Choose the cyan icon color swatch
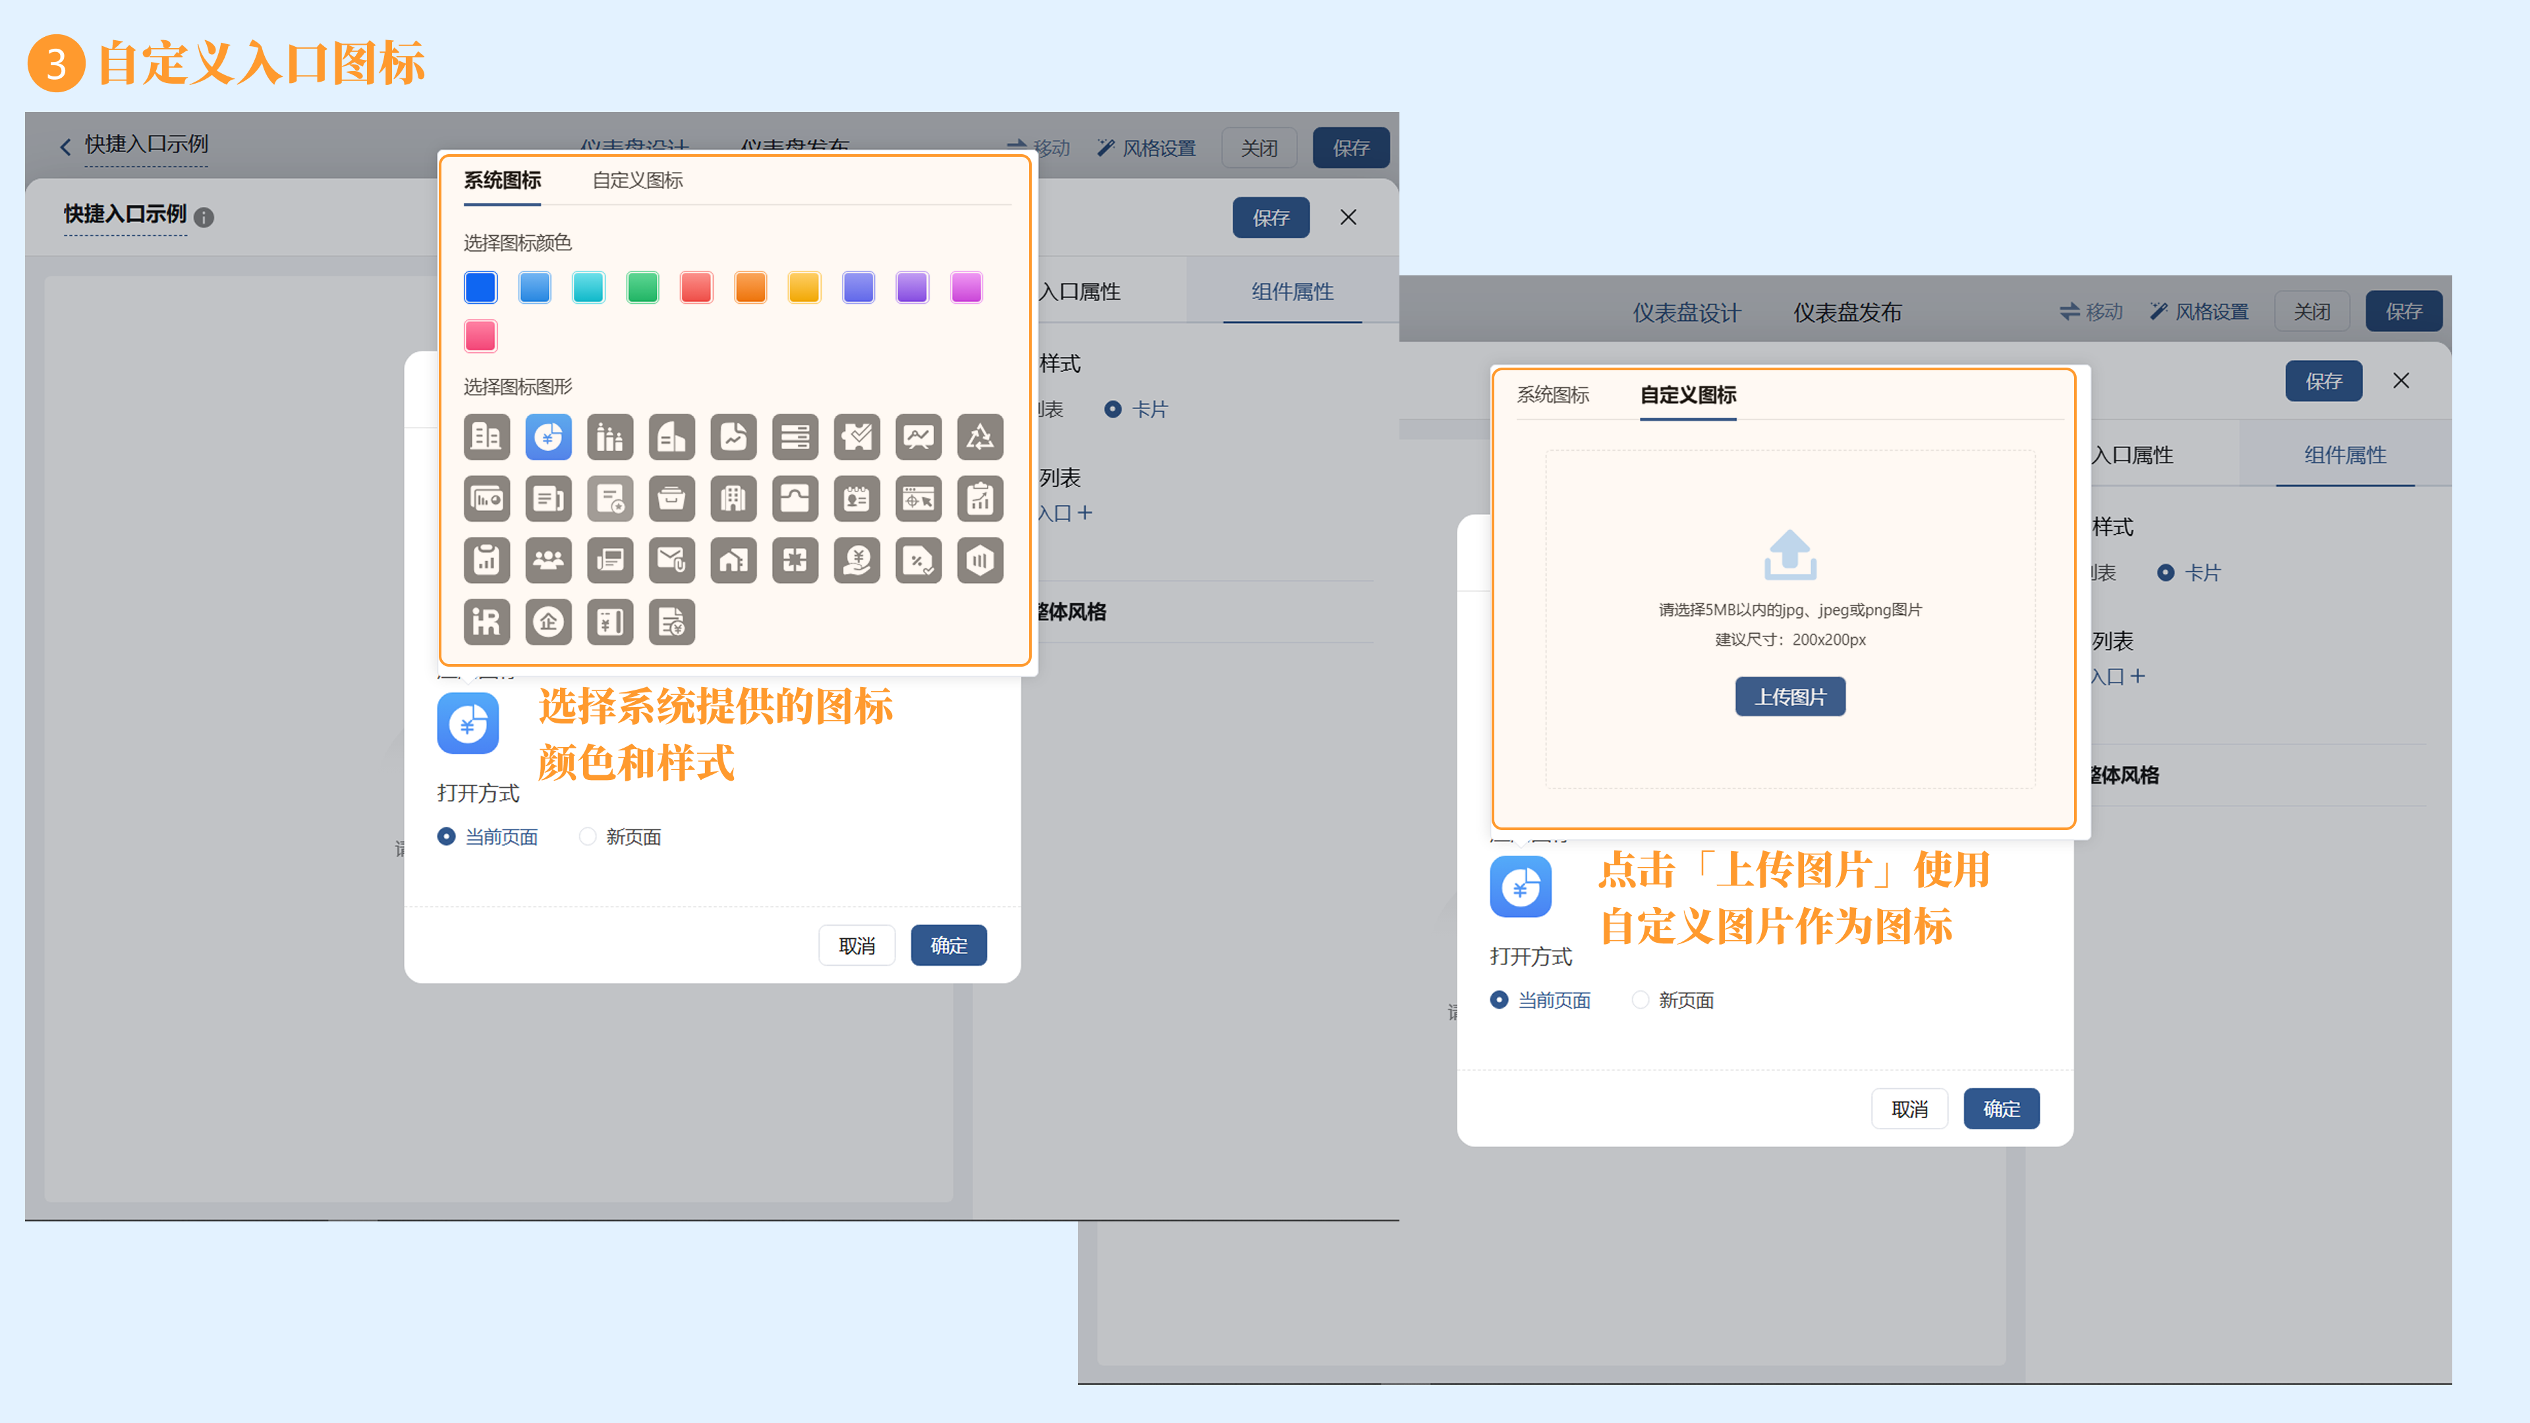 [x=588, y=288]
